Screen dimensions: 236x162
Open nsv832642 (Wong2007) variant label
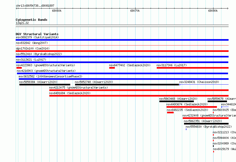pyautogui.click(x=32, y=43)
